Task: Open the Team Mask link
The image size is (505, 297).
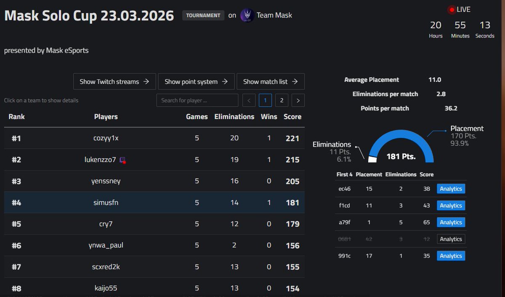Action: [x=274, y=15]
